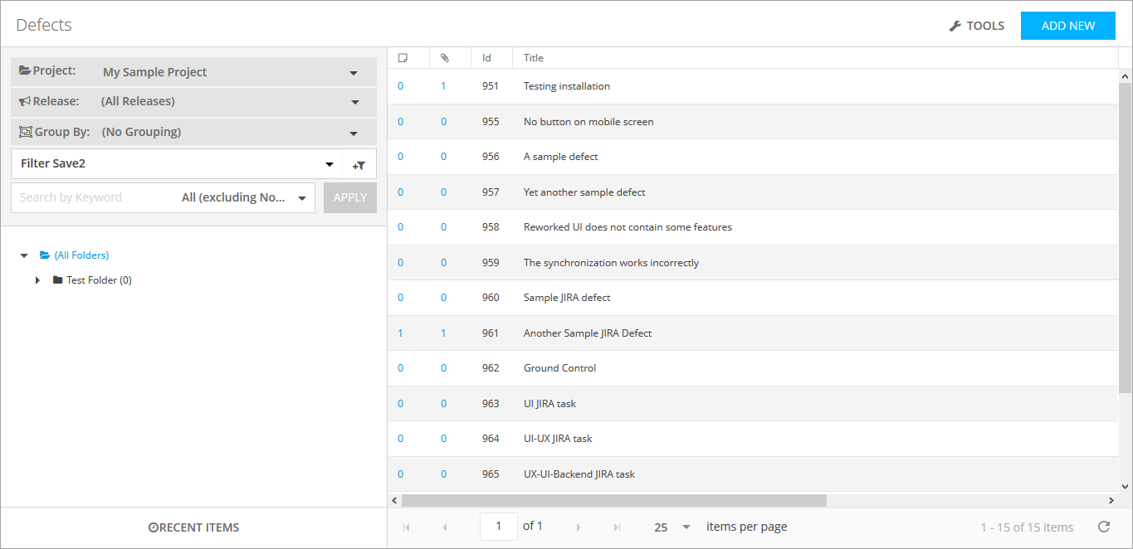The width and height of the screenshot is (1133, 549).
Task: Open the Release dropdown
Action: [x=354, y=102]
